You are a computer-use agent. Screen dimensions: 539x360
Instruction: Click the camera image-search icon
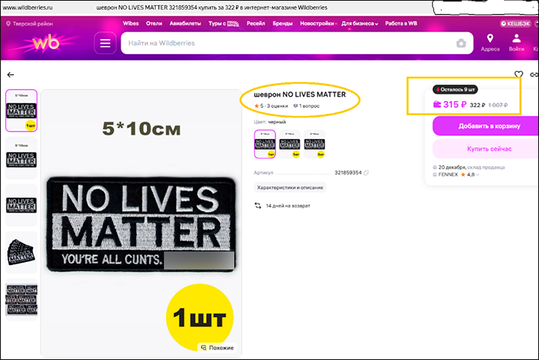[x=461, y=43]
